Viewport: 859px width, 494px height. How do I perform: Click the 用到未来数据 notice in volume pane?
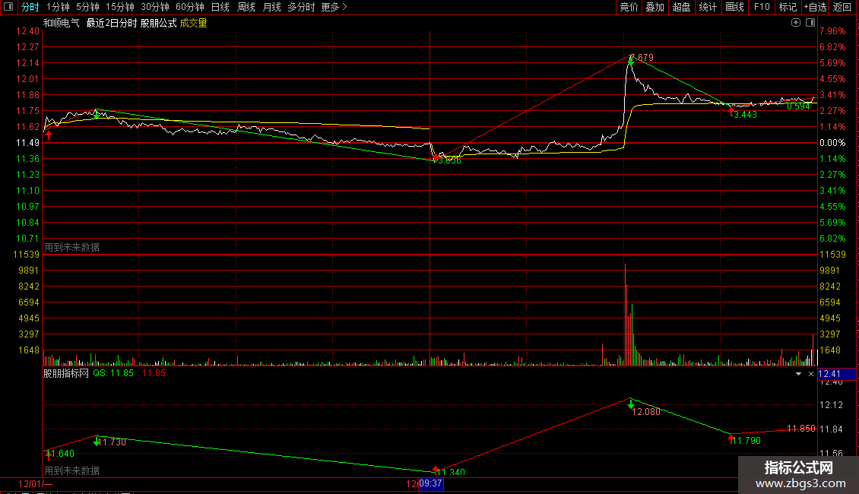71,247
